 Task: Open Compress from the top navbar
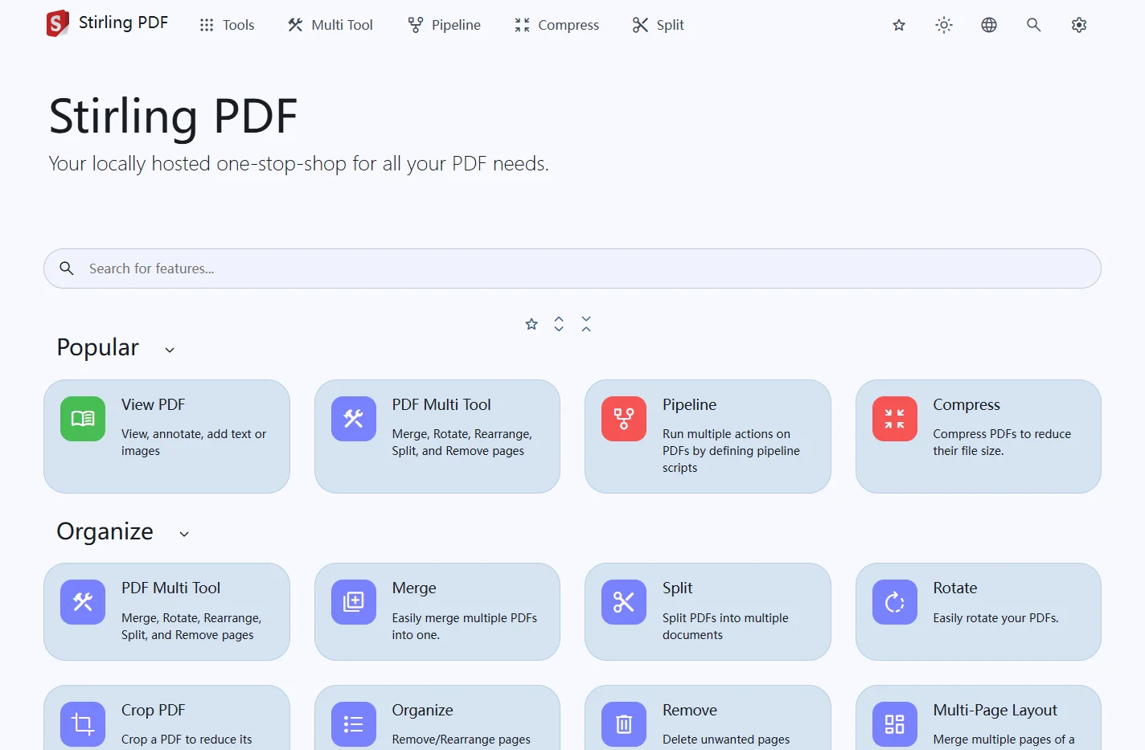556,25
